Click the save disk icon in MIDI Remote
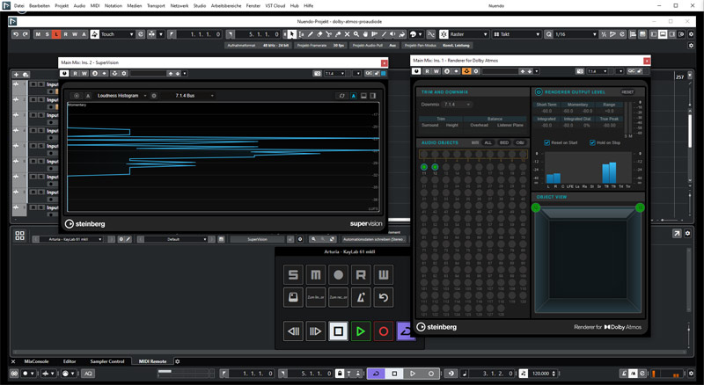 click(294, 299)
